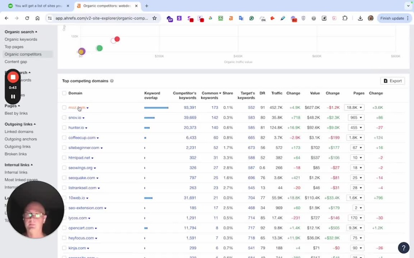Viewport: 414px width, 258px height.
Task: Open the browser downloads icon
Action: (360, 18)
